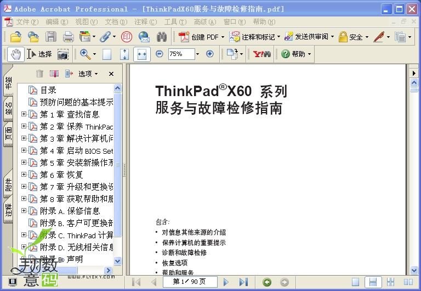
Task: Delete bookmark with trash icon
Action: click(39, 74)
